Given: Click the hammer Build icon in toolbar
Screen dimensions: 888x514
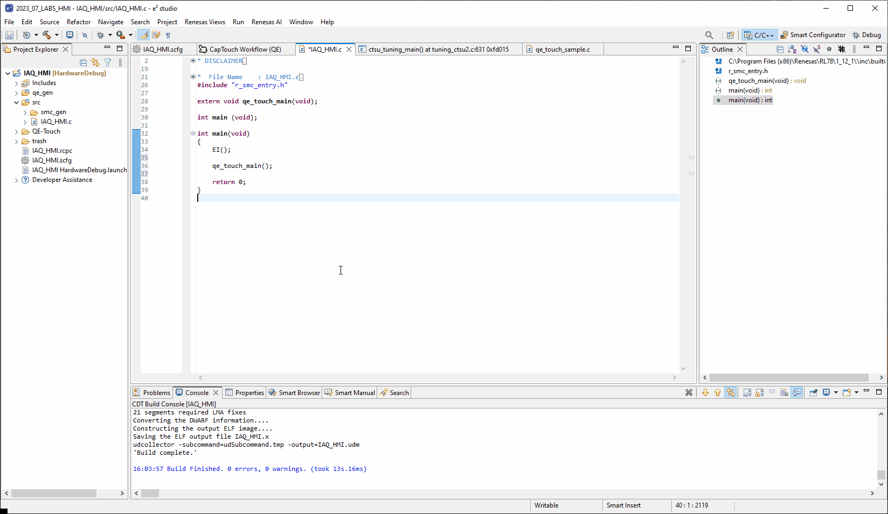Looking at the screenshot, I should point(47,35).
